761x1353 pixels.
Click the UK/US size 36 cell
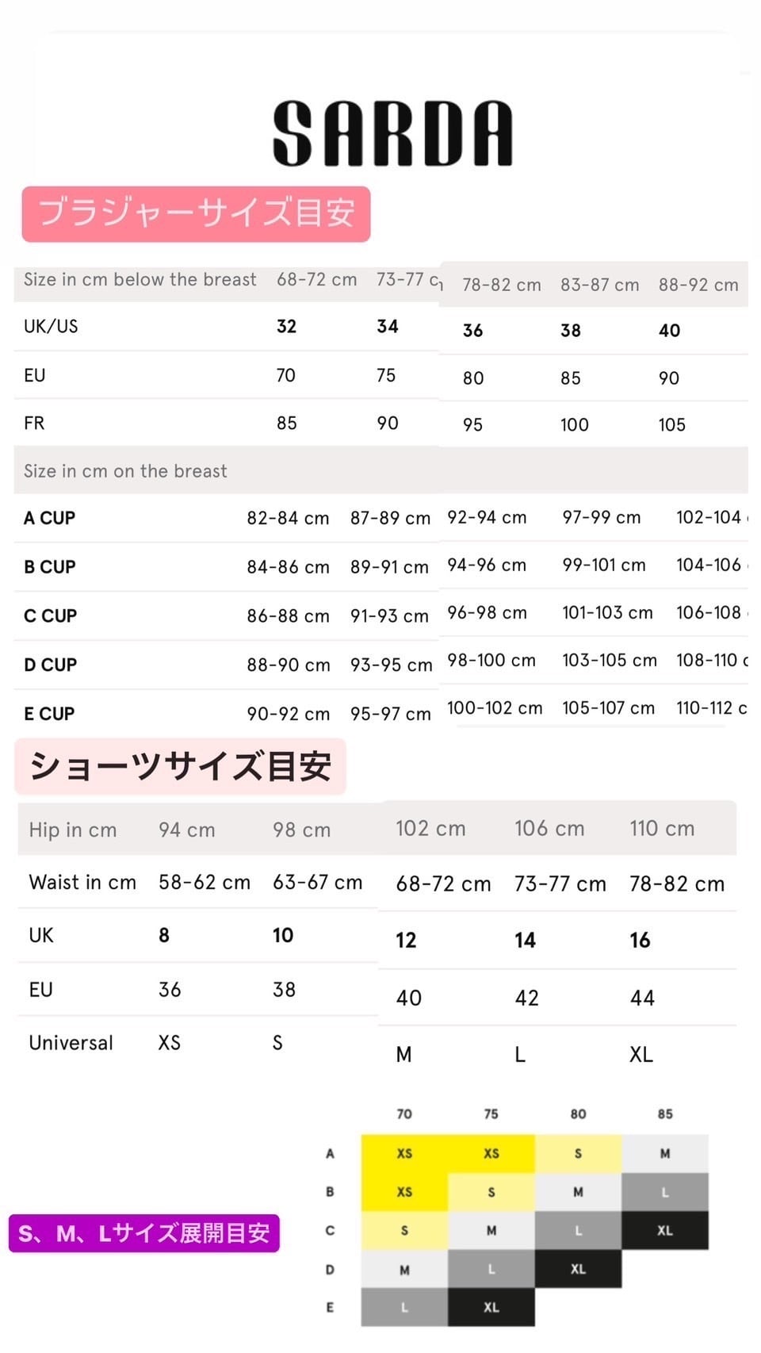pos(472,331)
